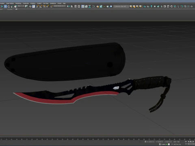This screenshot has height=146, width=195.
Task: Open the Graph Editors menu
Action: [x=10, y=3]
